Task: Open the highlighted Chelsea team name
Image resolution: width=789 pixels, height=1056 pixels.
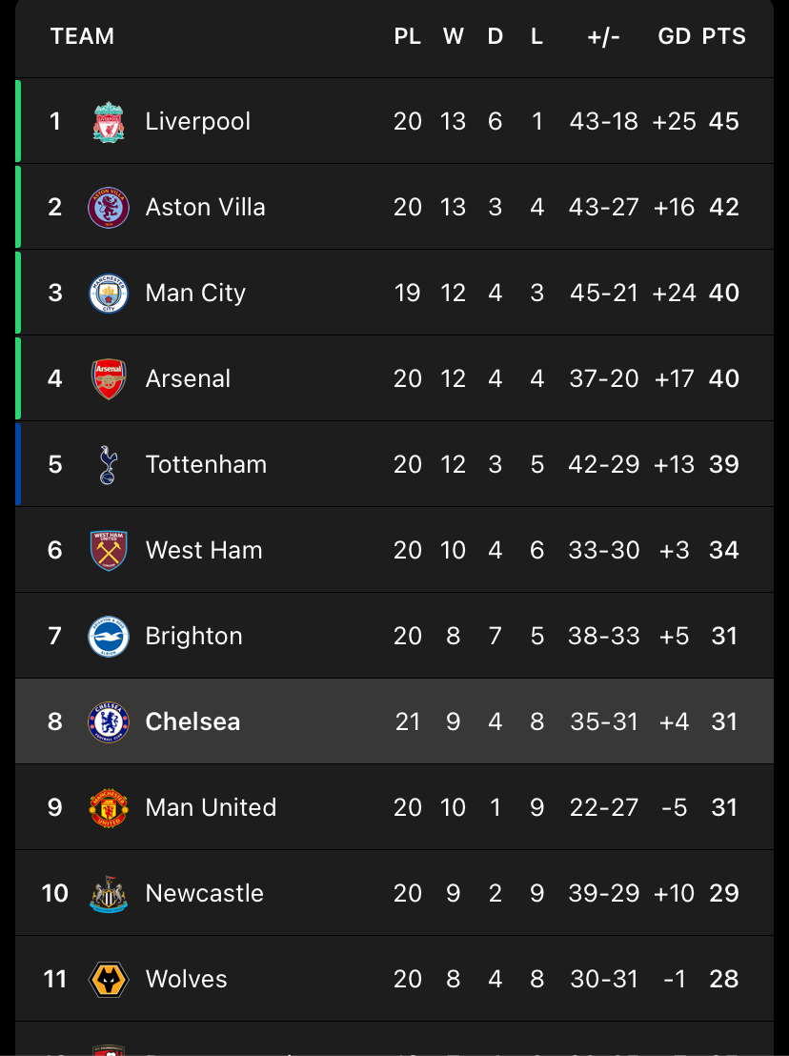Action: pyautogui.click(x=192, y=722)
